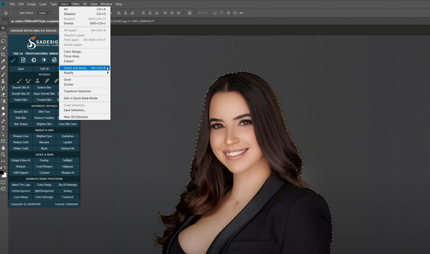Expand the Modify submenu
430x254 pixels.
point(85,73)
